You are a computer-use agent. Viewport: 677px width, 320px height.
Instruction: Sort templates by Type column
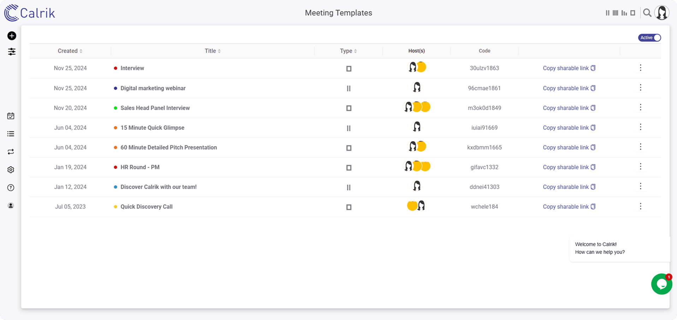[348, 51]
